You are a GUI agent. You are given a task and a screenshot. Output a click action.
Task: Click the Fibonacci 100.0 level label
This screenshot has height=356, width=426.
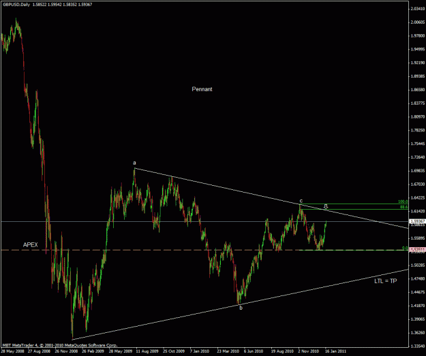[403, 201]
